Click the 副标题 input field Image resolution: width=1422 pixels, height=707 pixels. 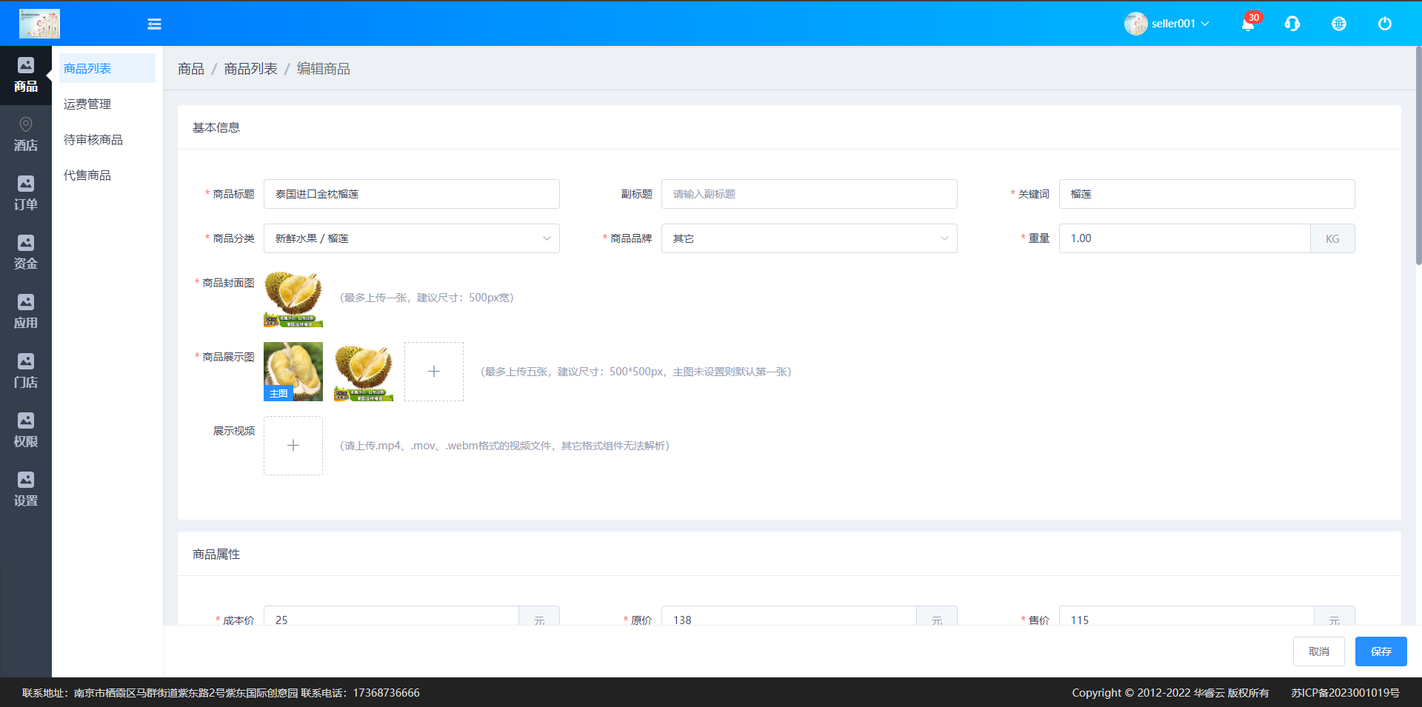click(809, 194)
